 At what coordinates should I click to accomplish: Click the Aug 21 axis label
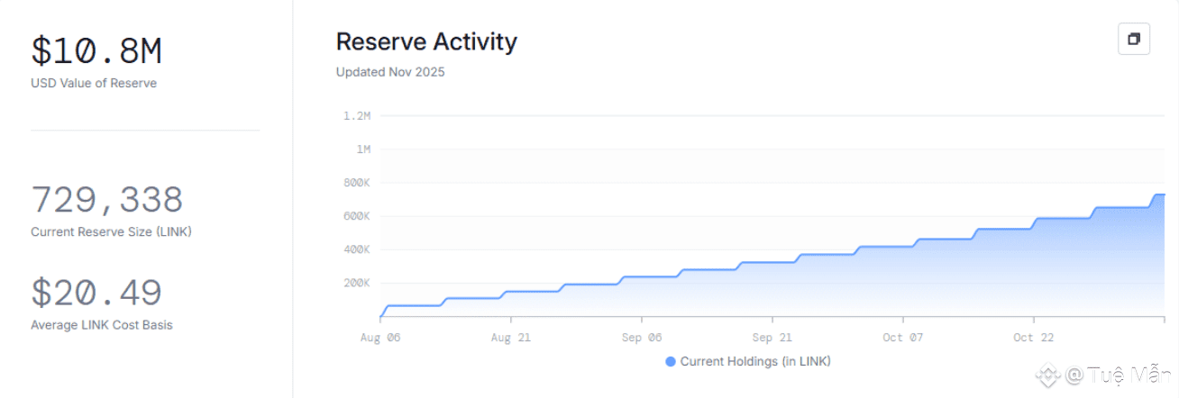point(510,338)
